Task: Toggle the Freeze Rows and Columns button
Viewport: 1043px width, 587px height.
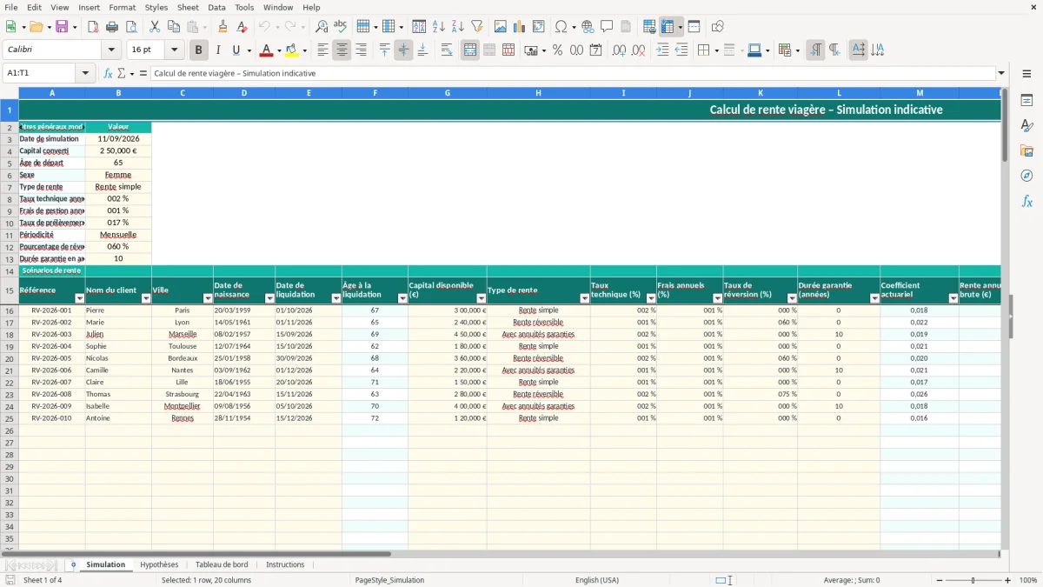Action: click(x=668, y=27)
